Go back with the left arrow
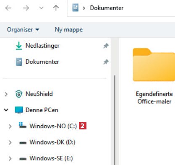175x165 pixels. [x=8, y=8]
